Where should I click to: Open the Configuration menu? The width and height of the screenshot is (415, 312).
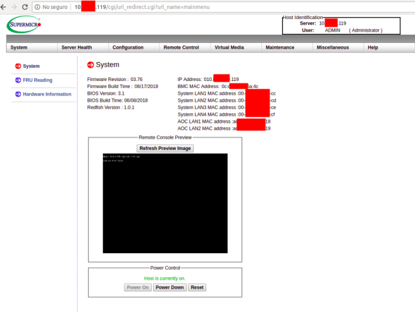[x=128, y=47]
